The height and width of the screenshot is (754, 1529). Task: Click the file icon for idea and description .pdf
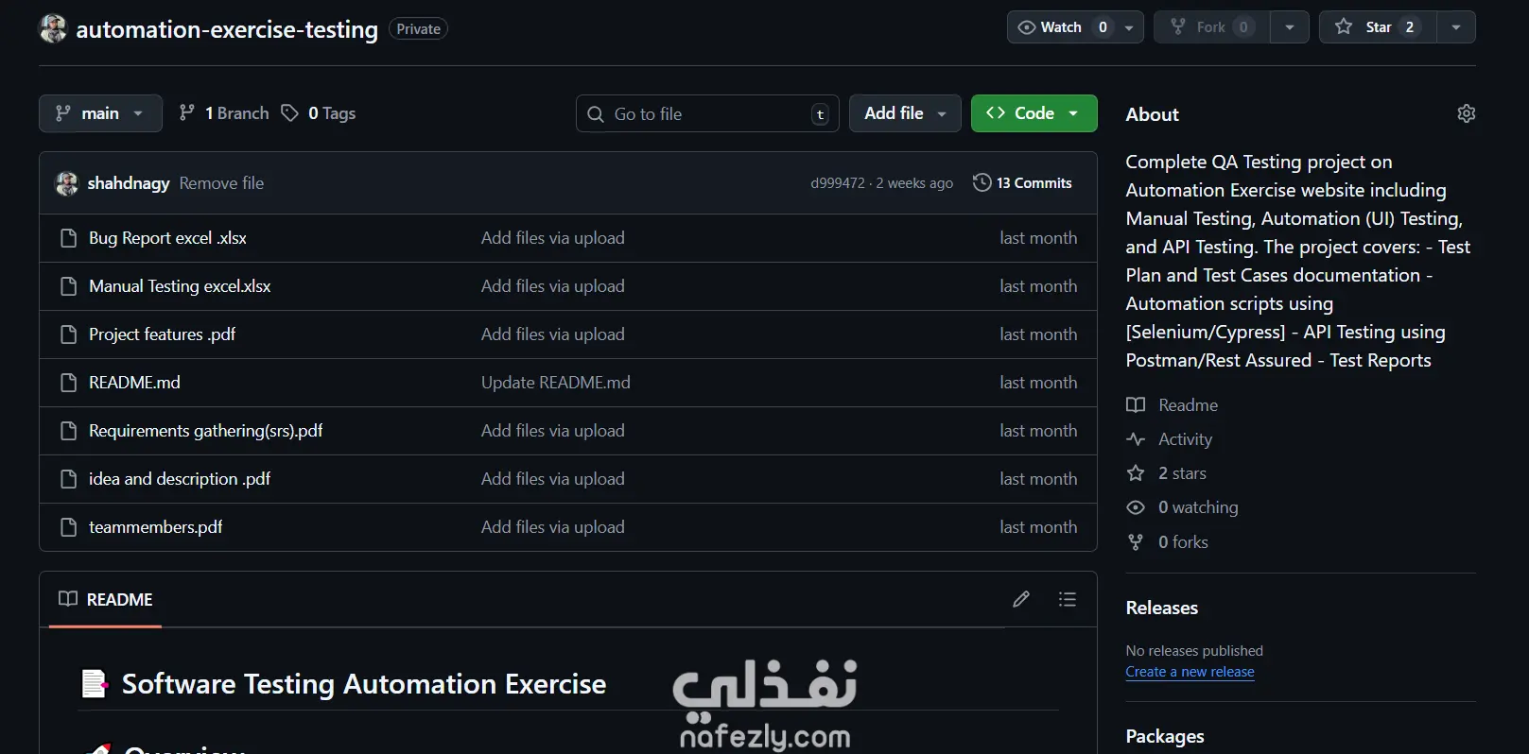point(68,479)
